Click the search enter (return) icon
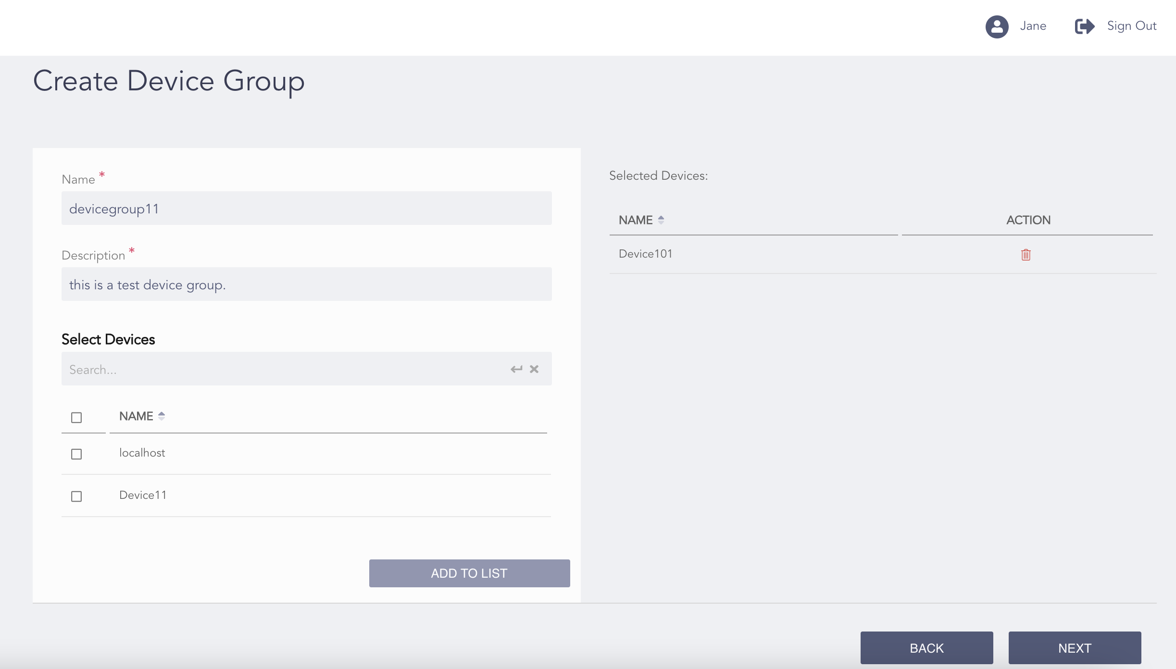Viewport: 1176px width, 669px height. pyautogui.click(x=516, y=369)
